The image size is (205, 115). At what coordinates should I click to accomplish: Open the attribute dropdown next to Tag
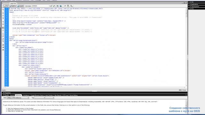[x=50, y=98]
